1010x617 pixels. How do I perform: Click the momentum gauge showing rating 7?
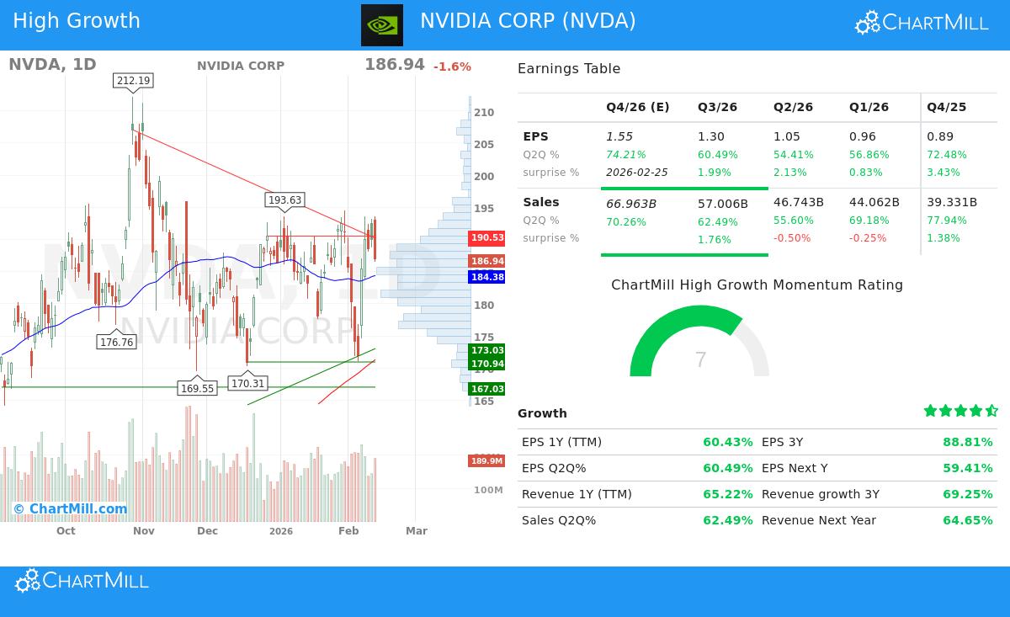(700, 349)
